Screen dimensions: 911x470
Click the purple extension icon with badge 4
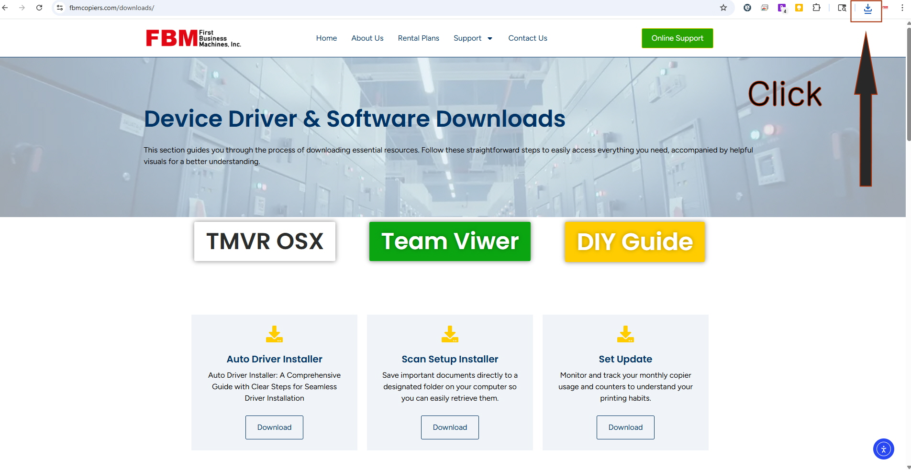click(x=782, y=8)
